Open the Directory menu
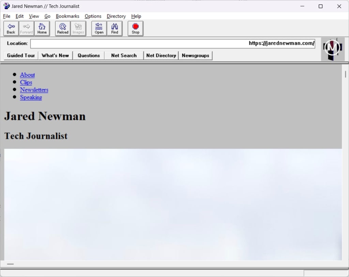This screenshot has height=277, width=349. coord(116,16)
